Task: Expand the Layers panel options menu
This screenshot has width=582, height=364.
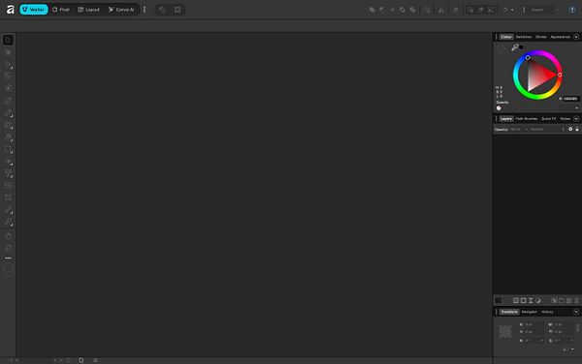Action: [576, 118]
